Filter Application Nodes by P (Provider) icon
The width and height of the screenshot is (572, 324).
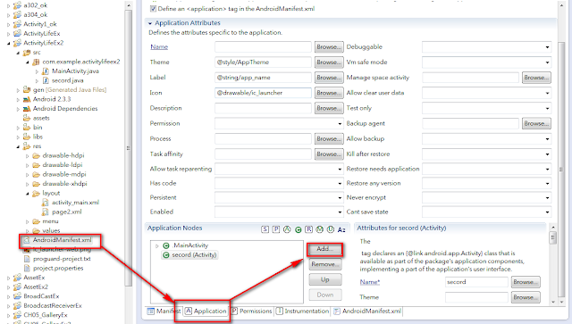pyautogui.click(x=276, y=229)
